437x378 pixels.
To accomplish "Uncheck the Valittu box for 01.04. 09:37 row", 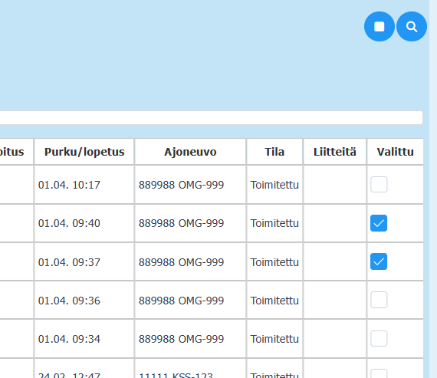I will tap(379, 261).
